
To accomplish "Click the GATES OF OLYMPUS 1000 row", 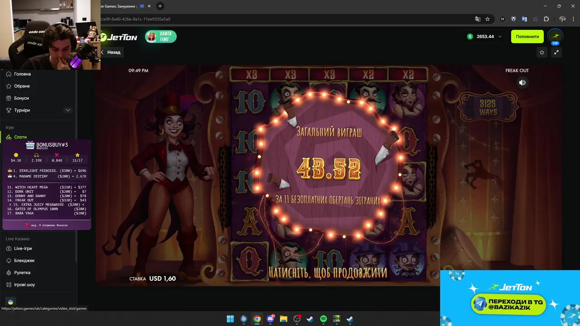I will (47, 209).
